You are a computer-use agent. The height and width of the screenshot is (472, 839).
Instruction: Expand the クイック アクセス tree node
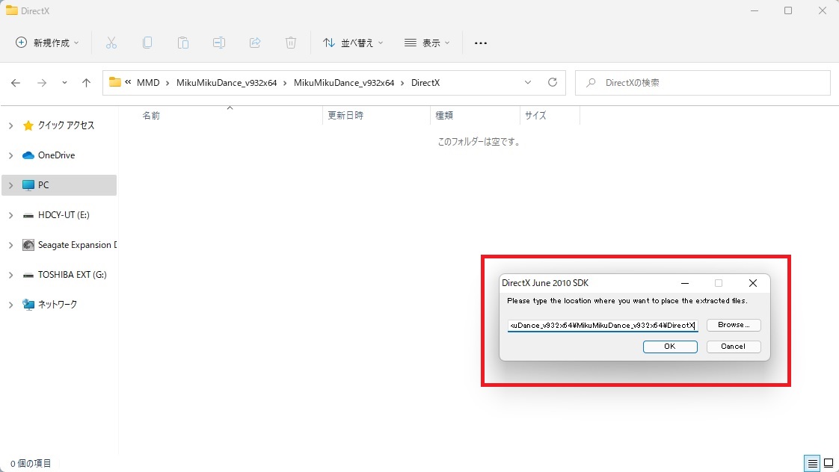click(x=10, y=125)
